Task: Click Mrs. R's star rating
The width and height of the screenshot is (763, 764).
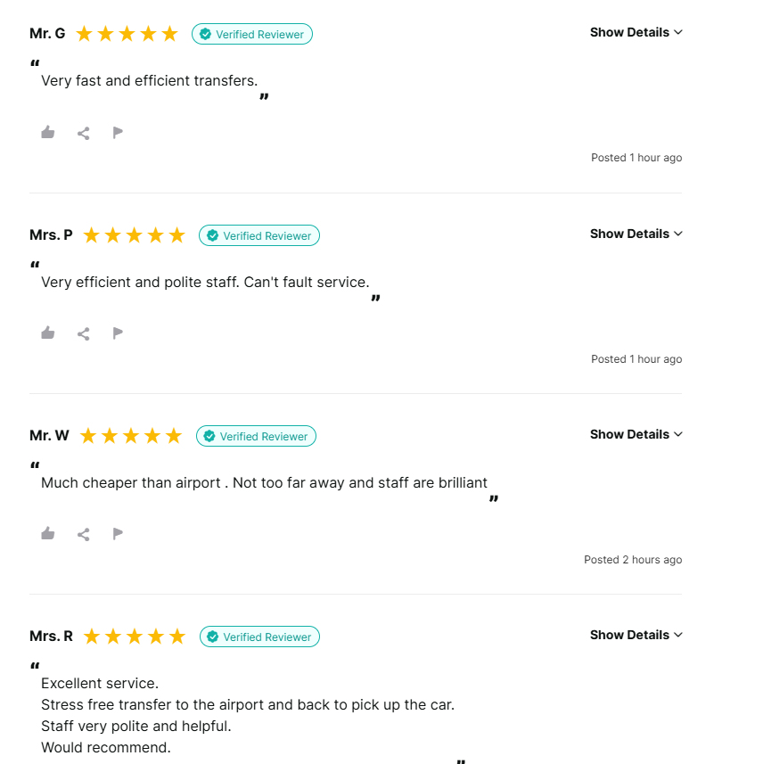Action: pyautogui.click(x=134, y=637)
